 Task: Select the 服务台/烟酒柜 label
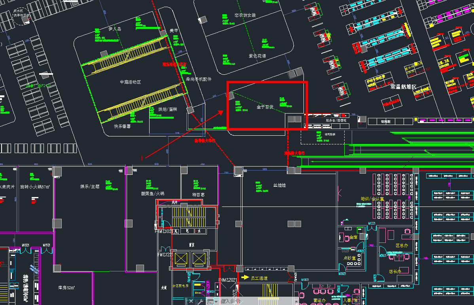[x=336, y=120]
